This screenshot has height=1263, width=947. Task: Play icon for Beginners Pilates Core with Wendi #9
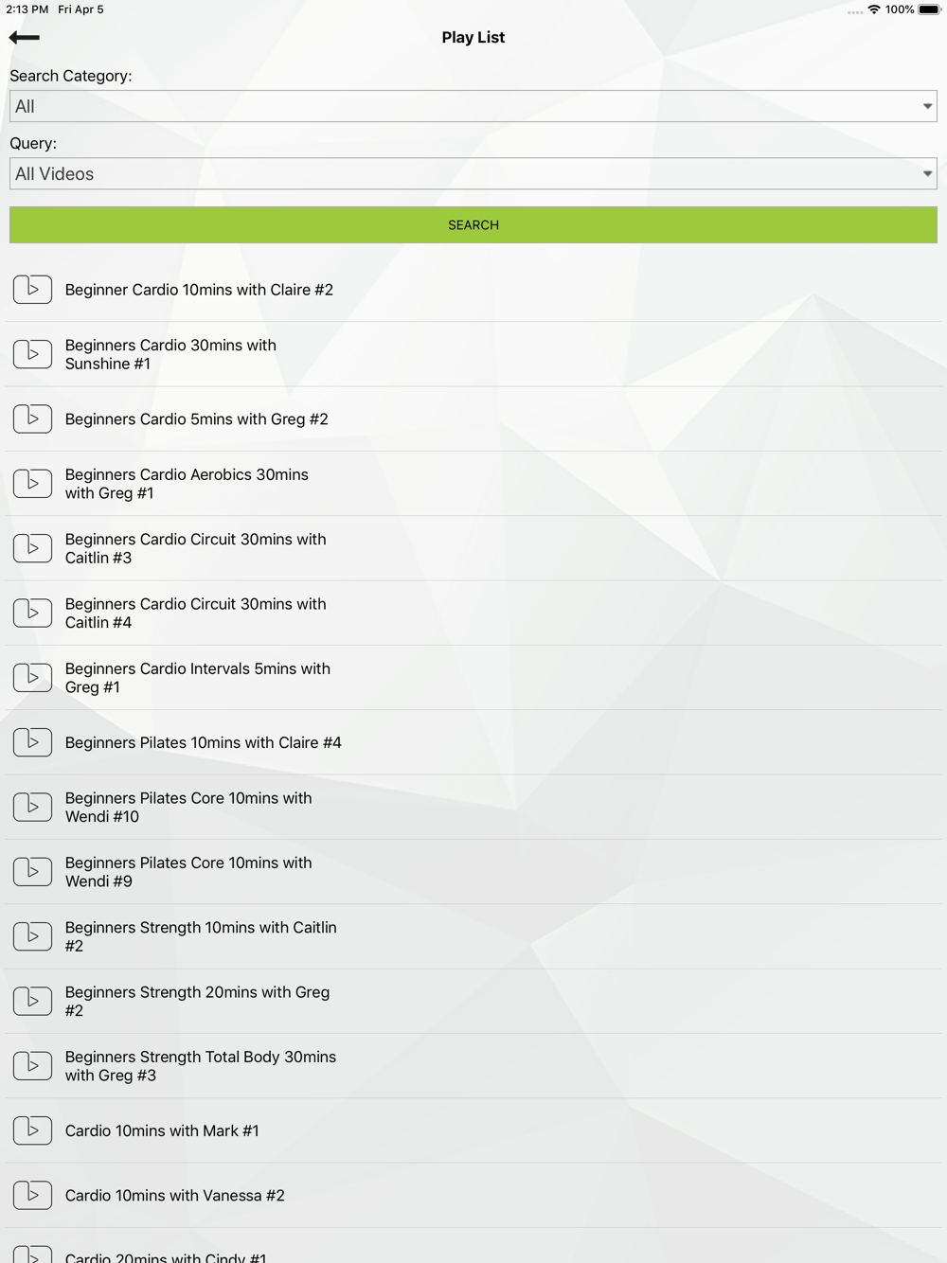tap(32, 872)
